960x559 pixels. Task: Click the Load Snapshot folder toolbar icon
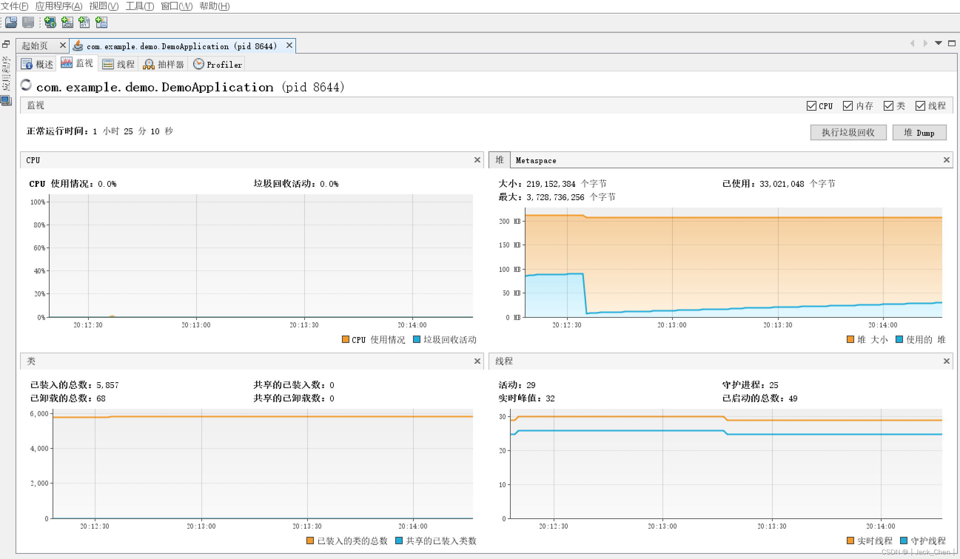click(11, 23)
